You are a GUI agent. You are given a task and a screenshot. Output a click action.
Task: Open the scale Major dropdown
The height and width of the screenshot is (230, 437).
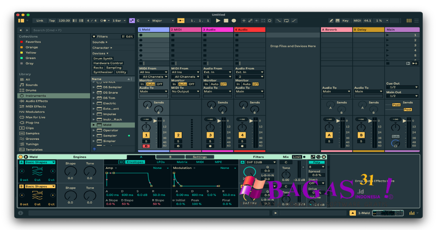pos(163,21)
